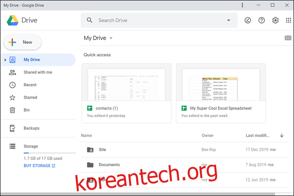Open Shared with me

point(38,72)
